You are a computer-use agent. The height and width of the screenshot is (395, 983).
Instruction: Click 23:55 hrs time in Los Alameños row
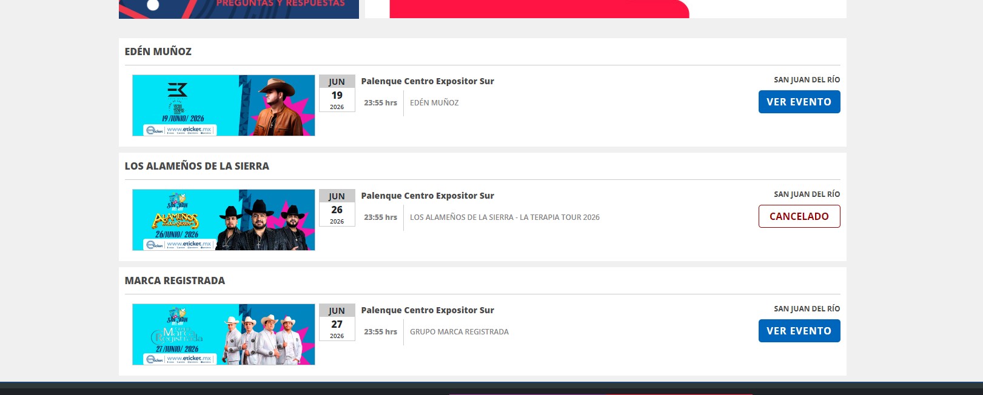coord(380,217)
